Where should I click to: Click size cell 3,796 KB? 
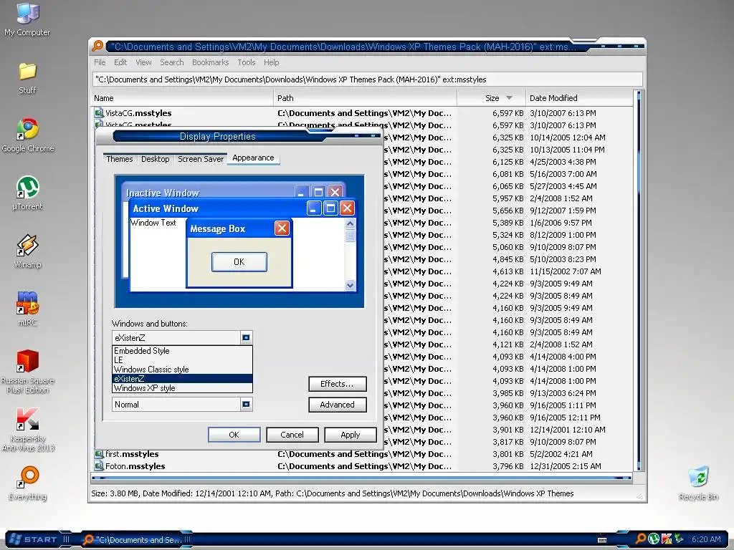508,465
